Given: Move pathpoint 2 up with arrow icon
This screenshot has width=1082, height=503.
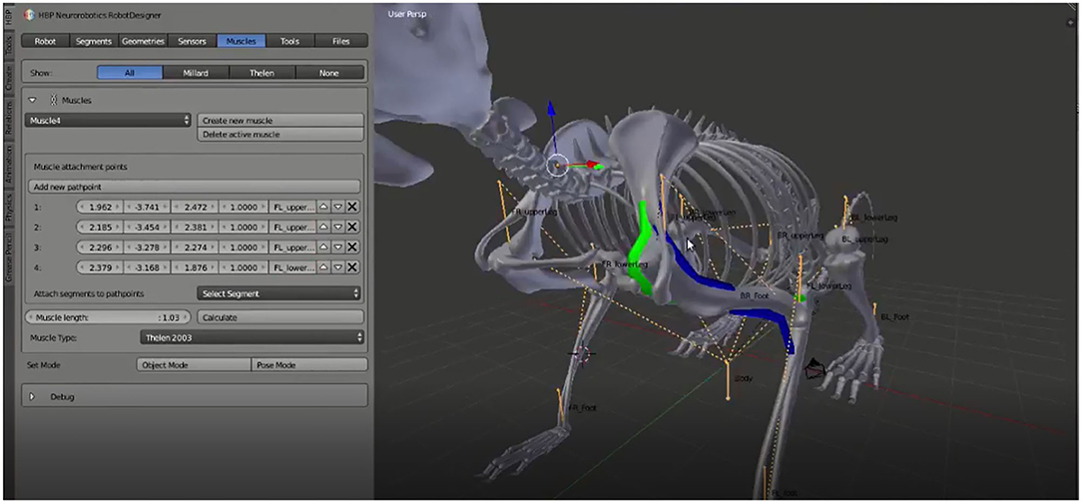Looking at the screenshot, I should [323, 228].
